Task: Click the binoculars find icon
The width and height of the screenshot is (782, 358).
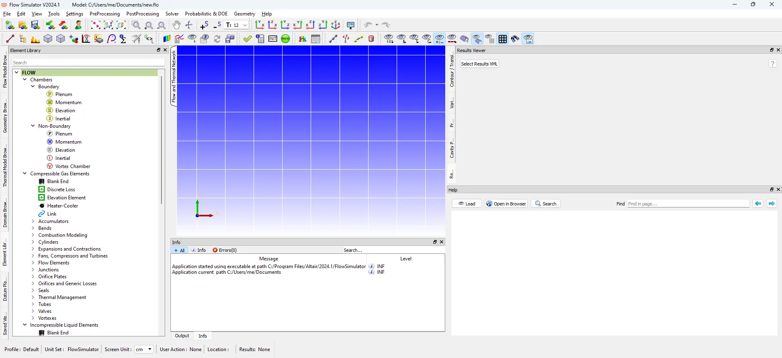Action: 515,39
